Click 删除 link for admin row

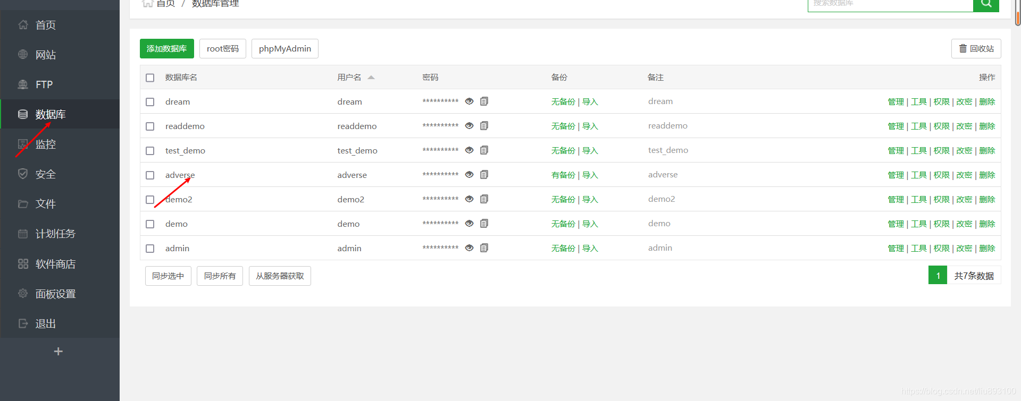987,248
